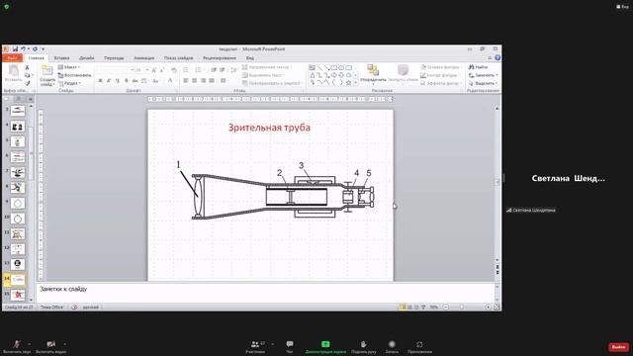The height and width of the screenshot is (356, 633).
Task: Switch to the Показ слайдов ribbon tab
Action: pyautogui.click(x=178, y=58)
